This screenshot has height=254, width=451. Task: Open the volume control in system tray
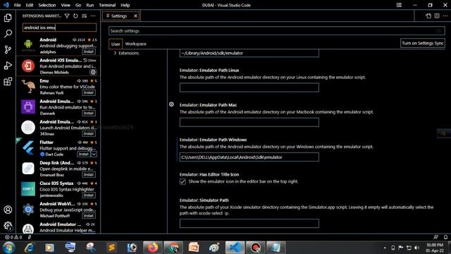pos(416,248)
